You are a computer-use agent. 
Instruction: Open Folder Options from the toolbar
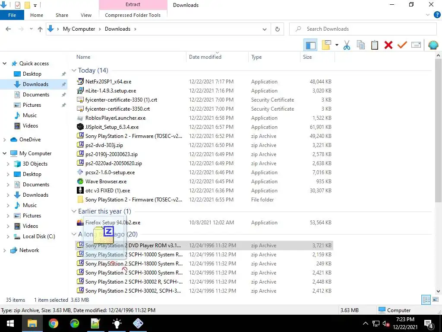click(x=326, y=45)
